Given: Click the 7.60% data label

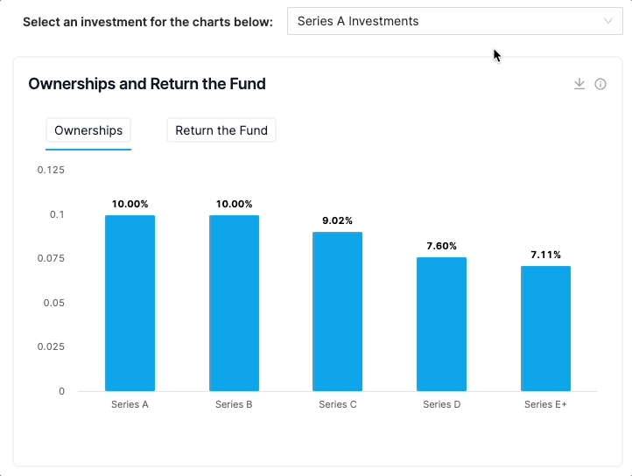Looking at the screenshot, I should click(x=441, y=246).
